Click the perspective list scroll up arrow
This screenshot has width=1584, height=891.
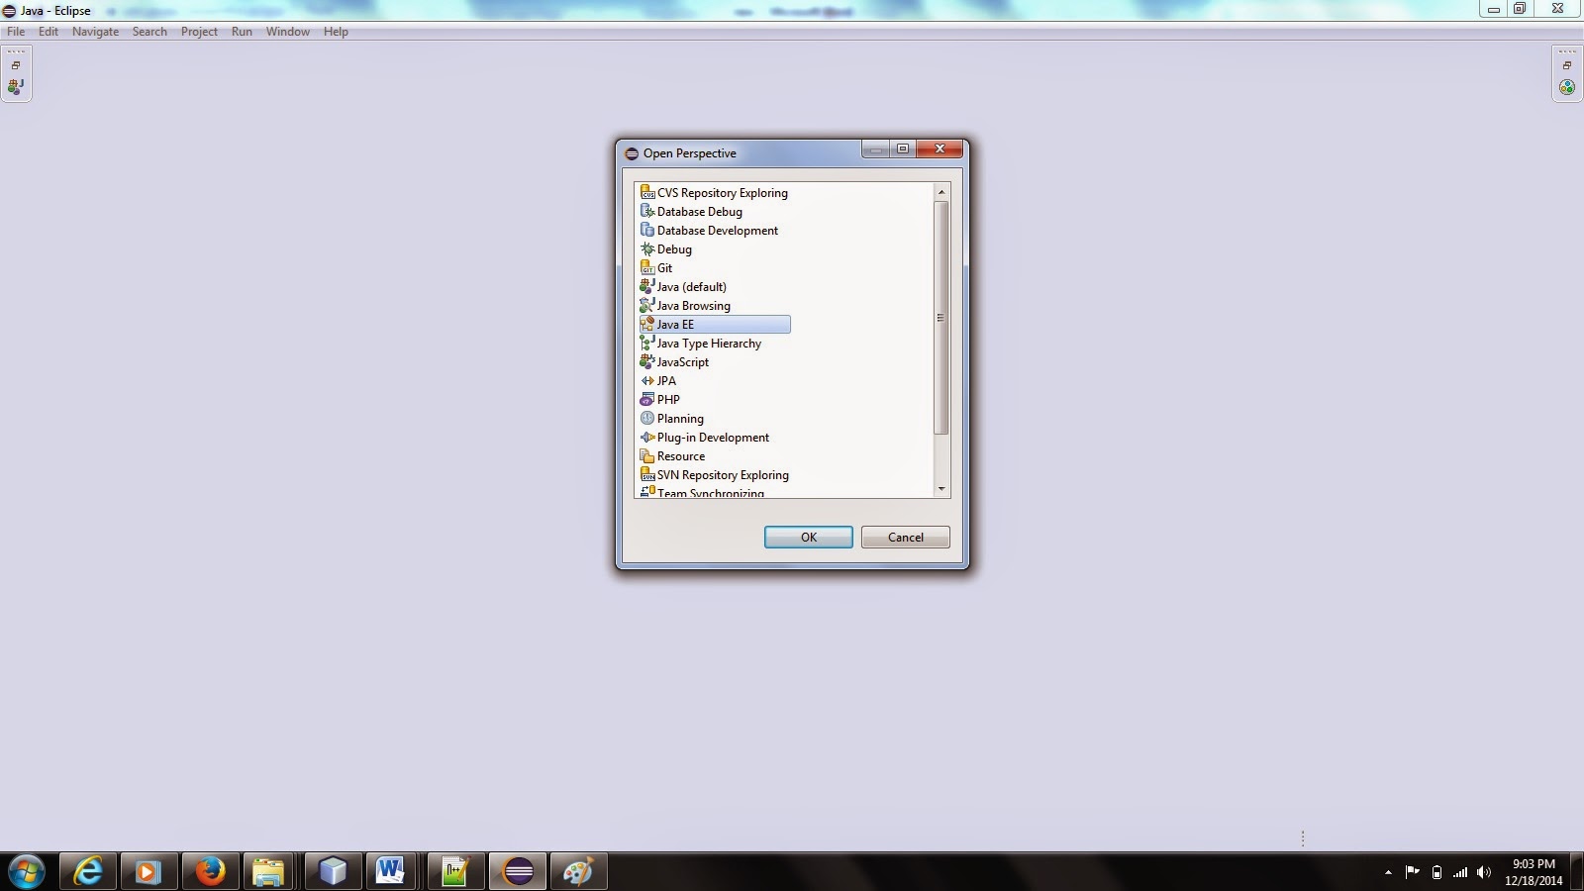[x=941, y=191]
